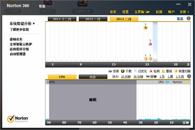Image resolution: width=195 pixels, height=130 pixels.
Task: Zoom graph to 30 分钟
Action: pos(138,77)
